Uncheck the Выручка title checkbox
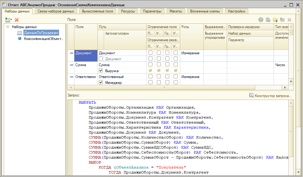Screen dimensions: 303x177 [101, 71]
